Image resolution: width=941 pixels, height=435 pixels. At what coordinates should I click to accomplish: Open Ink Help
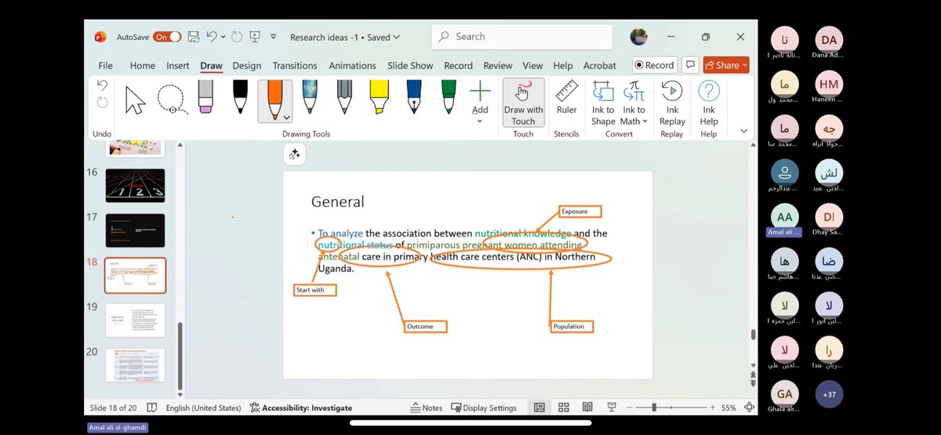pyautogui.click(x=709, y=103)
